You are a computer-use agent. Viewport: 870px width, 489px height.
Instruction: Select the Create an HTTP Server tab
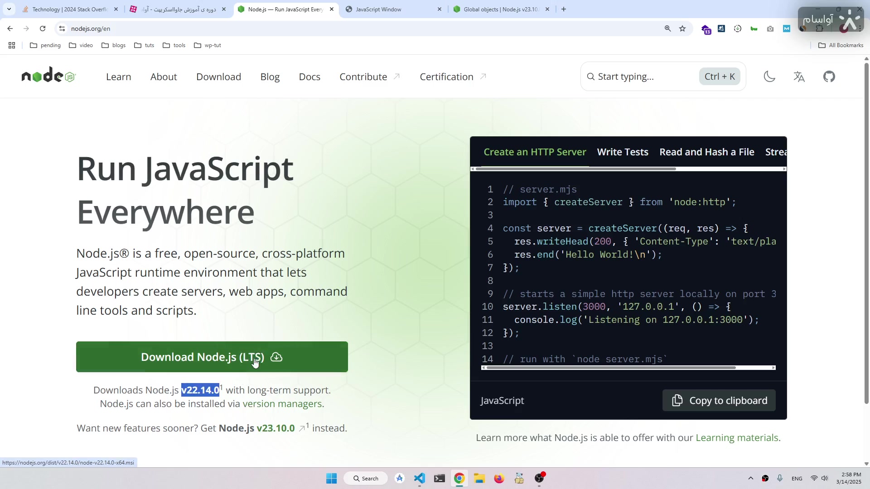tap(535, 152)
